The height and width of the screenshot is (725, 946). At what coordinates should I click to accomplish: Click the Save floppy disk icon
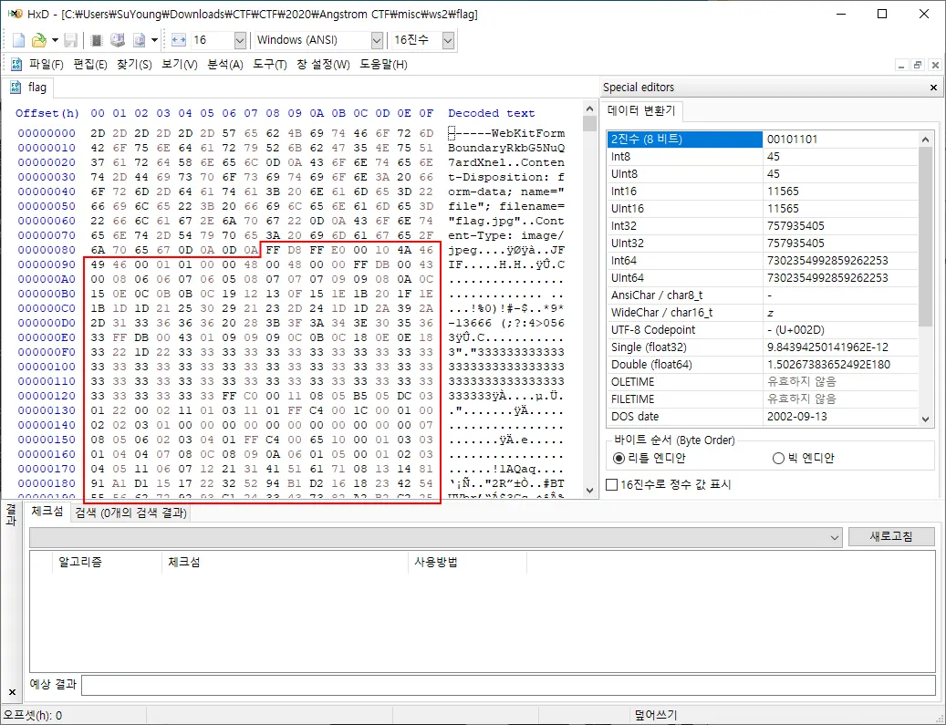[70, 40]
